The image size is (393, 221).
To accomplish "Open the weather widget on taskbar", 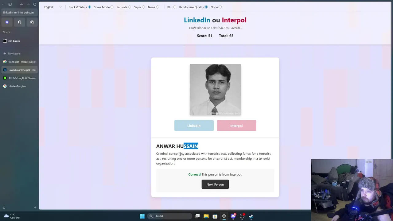I will (12, 216).
